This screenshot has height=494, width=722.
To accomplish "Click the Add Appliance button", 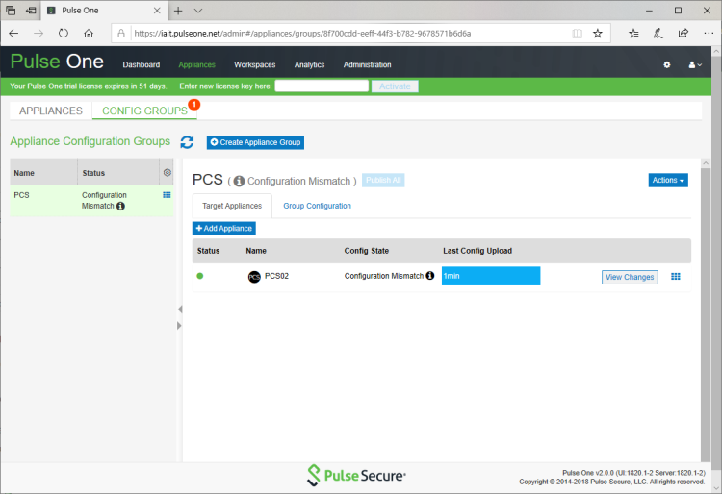I will (224, 229).
